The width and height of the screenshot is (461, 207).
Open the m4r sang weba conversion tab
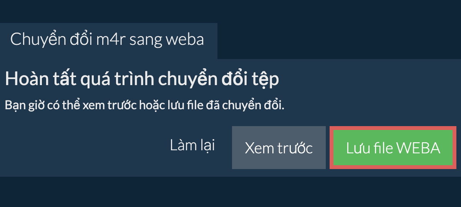[x=107, y=40]
